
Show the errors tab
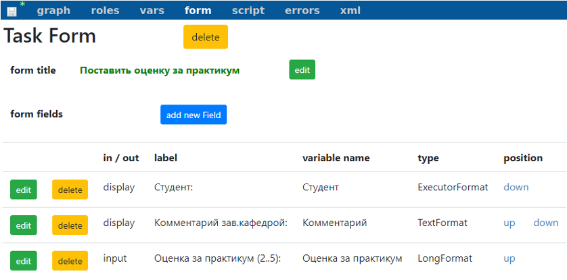pyautogui.click(x=302, y=10)
